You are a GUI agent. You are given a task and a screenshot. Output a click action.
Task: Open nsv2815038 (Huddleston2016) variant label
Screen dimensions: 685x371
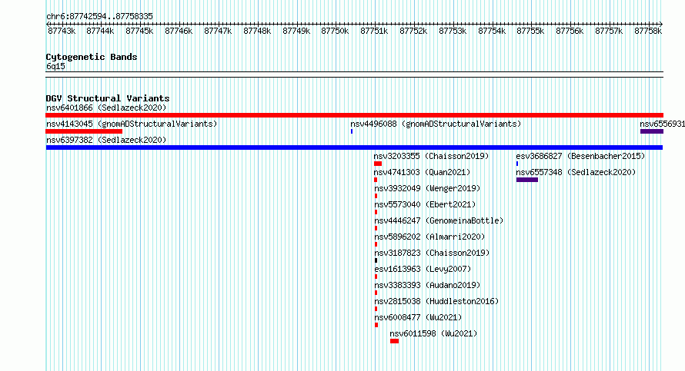pos(436,301)
